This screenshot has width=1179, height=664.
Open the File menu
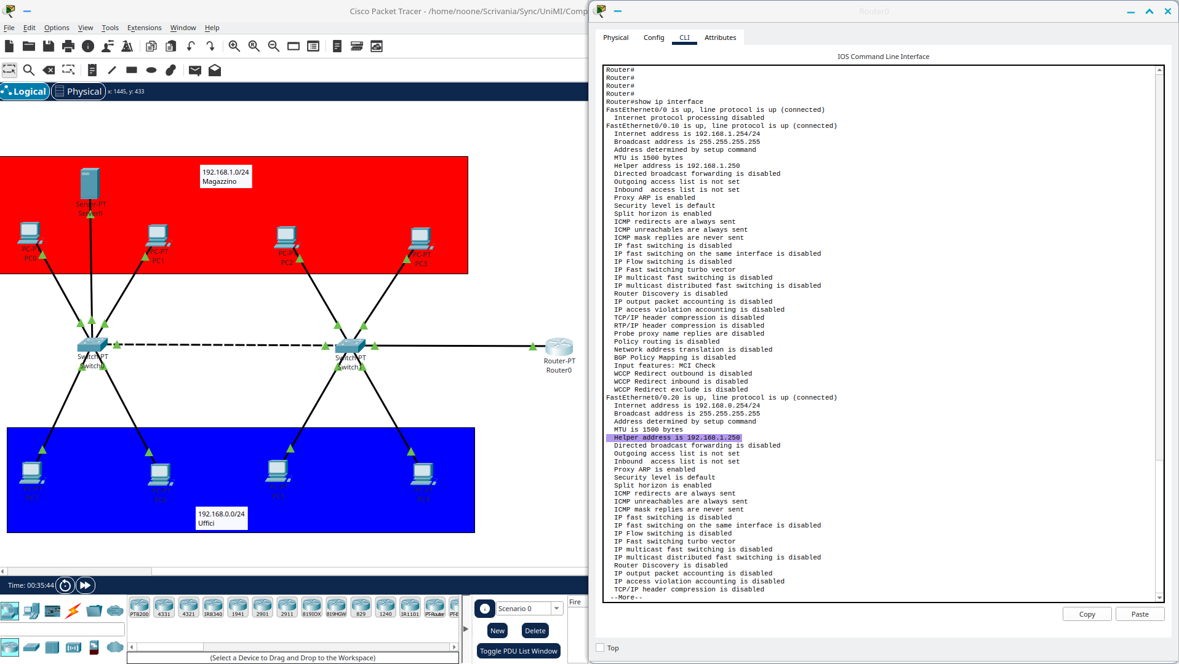coord(9,28)
